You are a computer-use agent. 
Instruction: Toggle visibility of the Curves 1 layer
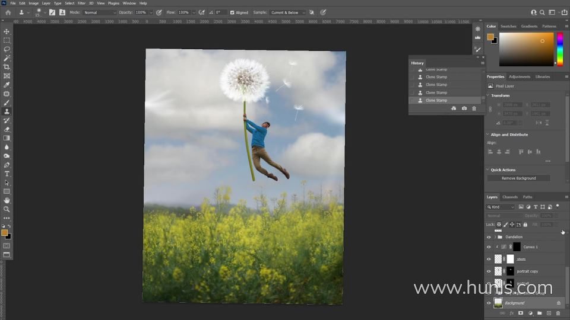pos(489,247)
